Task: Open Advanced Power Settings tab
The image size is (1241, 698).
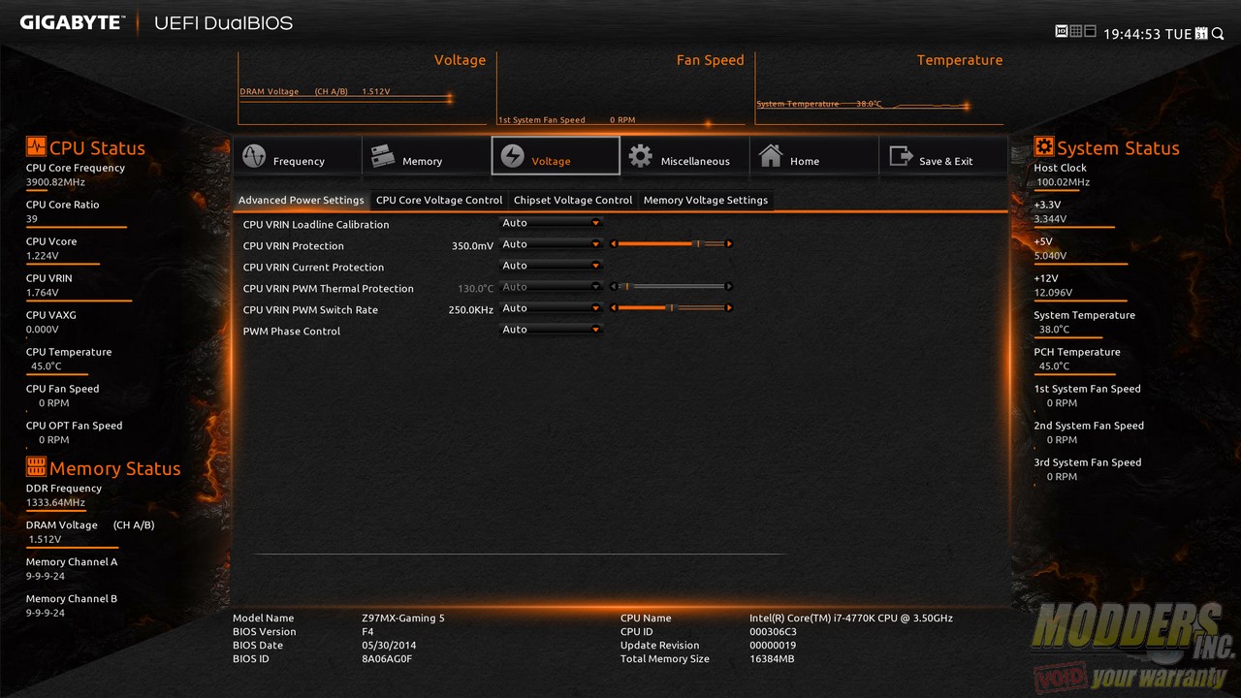Action: (302, 201)
